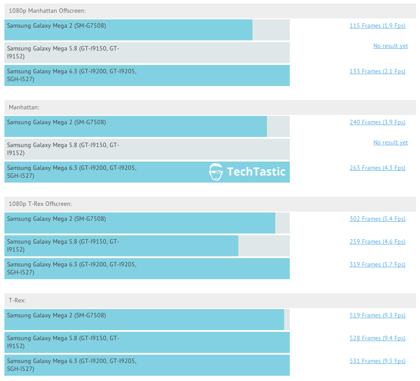Open the 259 Frames (4.6 Fps) result link

pyautogui.click(x=377, y=242)
